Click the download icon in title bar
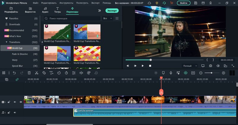 pyautogui.click(x=211, y=3)
